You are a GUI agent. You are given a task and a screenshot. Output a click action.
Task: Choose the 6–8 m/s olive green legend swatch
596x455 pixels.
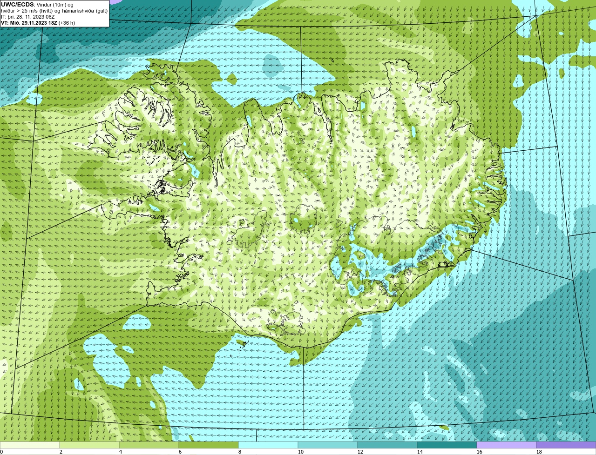(x=209, y=445)
